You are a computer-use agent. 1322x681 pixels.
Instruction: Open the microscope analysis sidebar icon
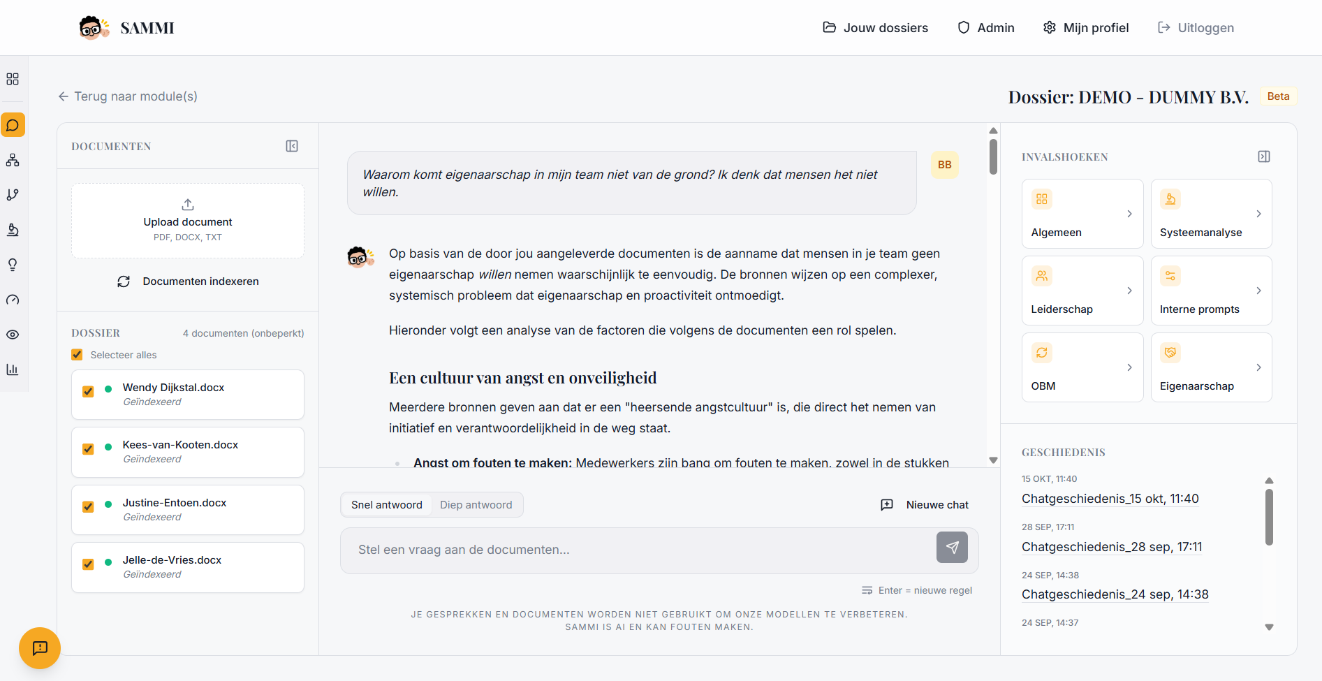(x=13, y=230)
